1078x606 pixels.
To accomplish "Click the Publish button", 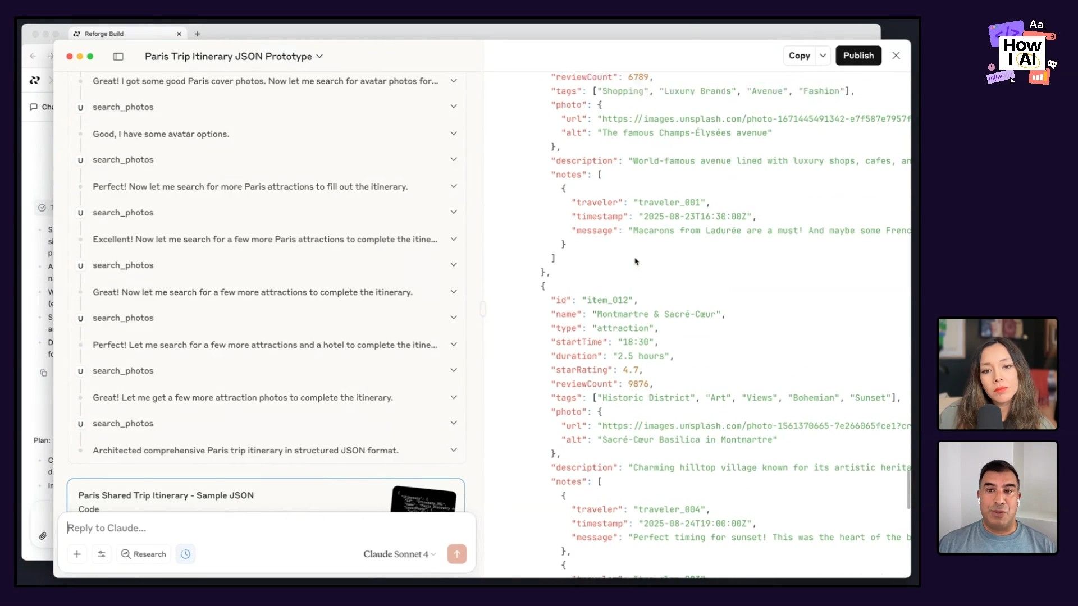I will point(858,56).
